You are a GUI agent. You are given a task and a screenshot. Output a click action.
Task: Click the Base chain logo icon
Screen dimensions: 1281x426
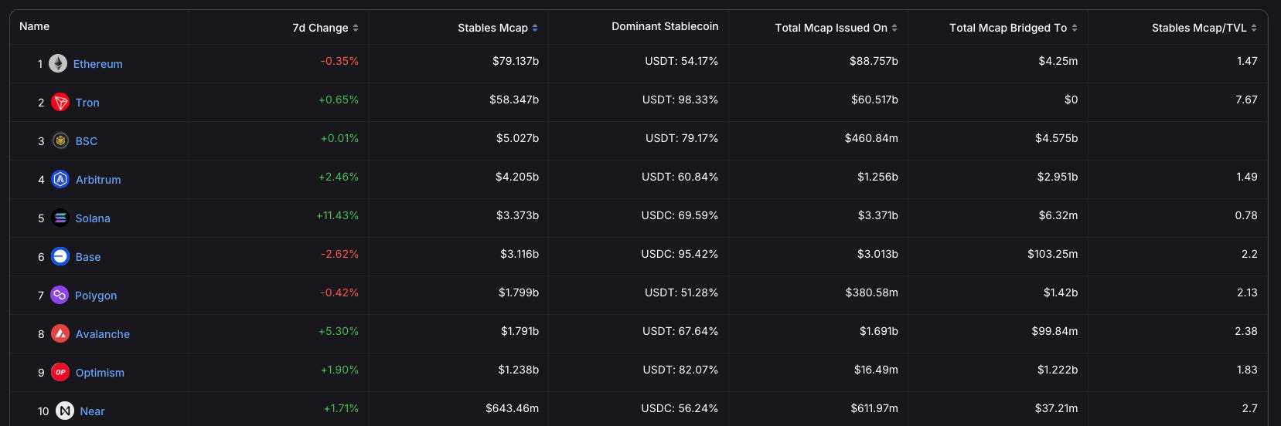coord(60,256)
